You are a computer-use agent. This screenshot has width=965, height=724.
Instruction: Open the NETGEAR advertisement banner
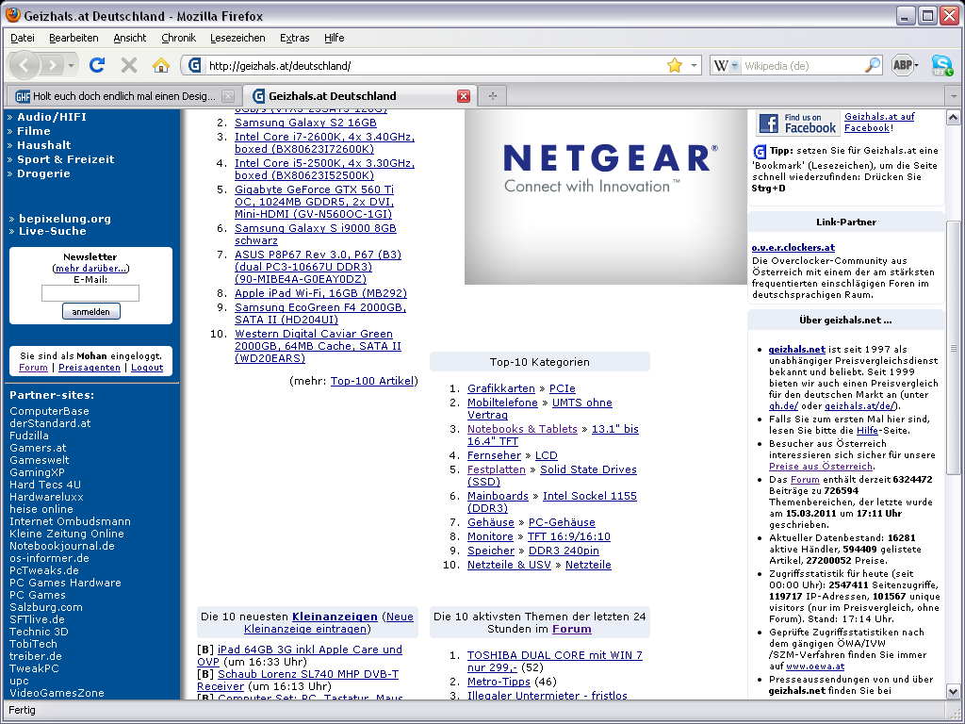point(606,197)
